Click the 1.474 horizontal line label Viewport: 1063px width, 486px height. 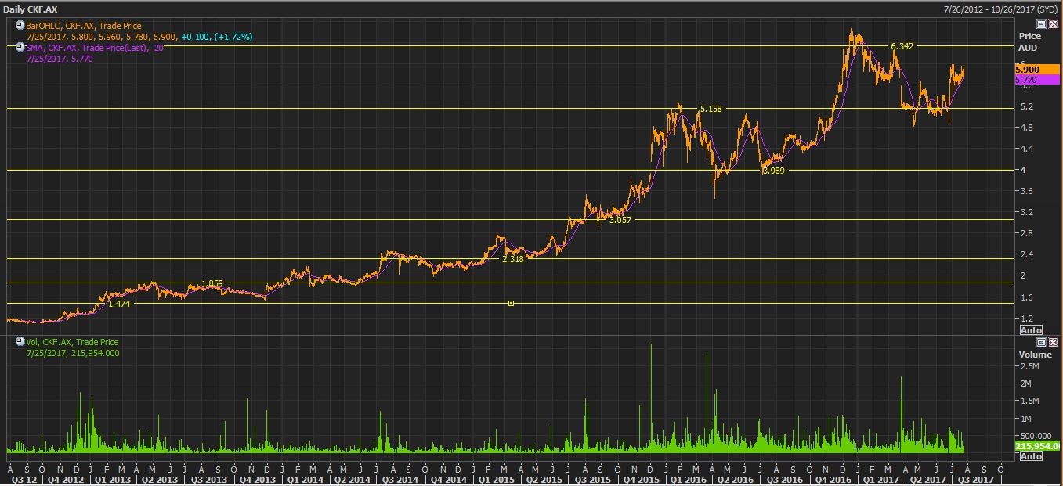click(x=119, y=304)
